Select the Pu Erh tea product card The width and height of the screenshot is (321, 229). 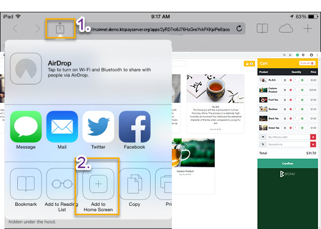pos(216,103)
